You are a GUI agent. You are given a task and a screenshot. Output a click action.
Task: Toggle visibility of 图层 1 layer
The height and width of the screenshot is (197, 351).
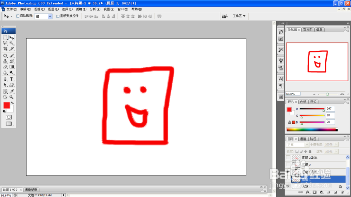coord(288,179)
